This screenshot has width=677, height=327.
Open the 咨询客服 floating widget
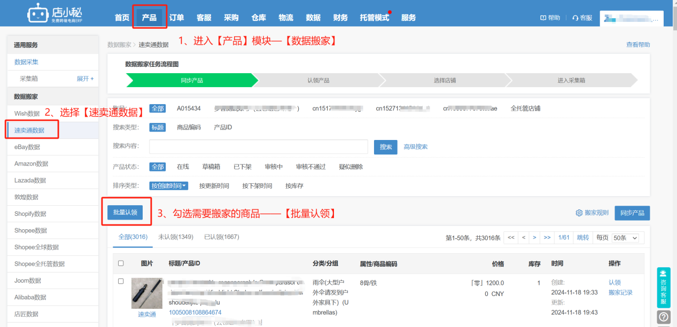click(x=663, y=287)
